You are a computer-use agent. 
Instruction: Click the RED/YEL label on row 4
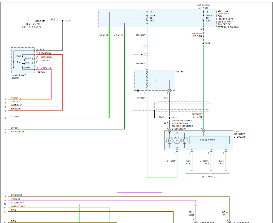point(16,109)
